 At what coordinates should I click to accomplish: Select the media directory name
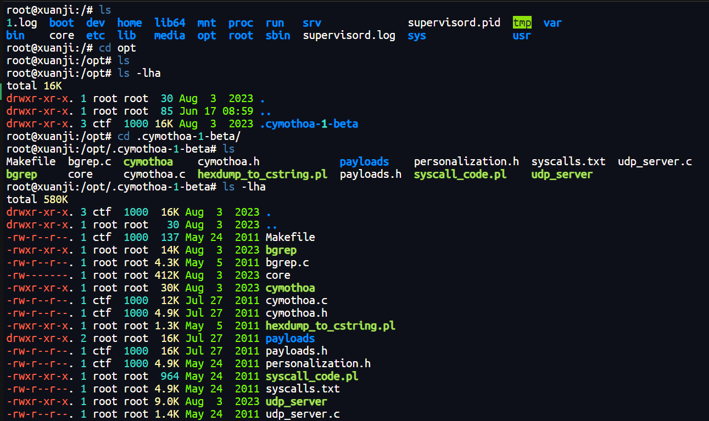coord(170,36)
